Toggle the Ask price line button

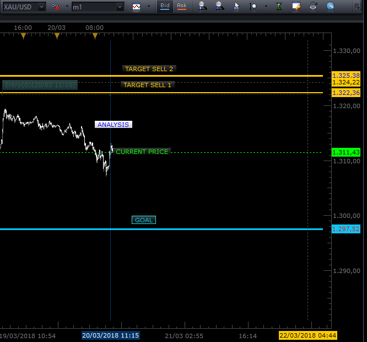[181, 7]
